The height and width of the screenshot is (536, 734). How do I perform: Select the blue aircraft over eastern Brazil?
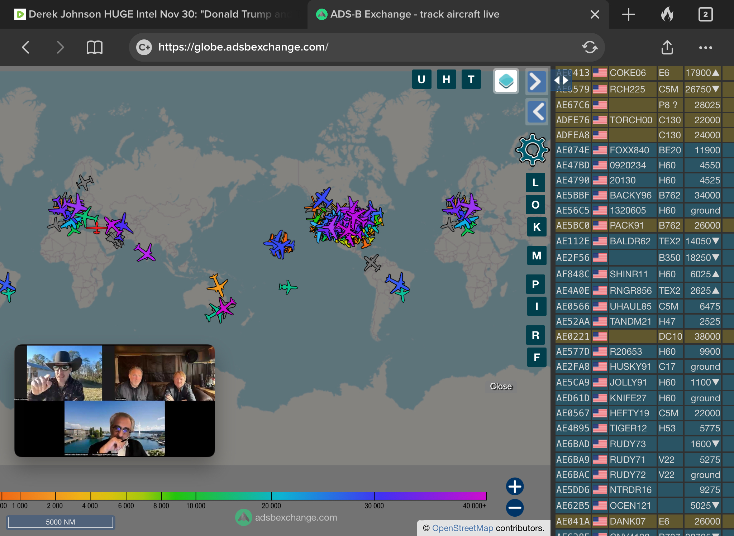point(397,283)
